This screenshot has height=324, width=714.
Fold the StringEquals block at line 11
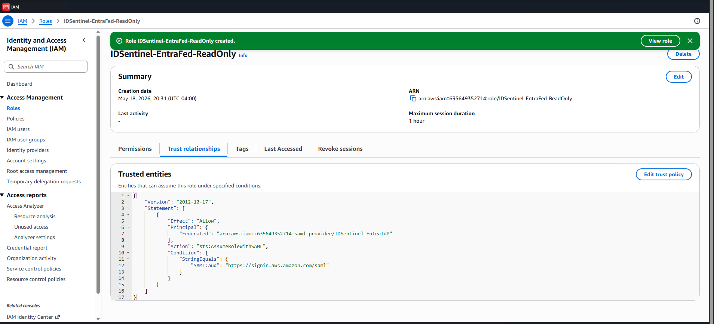click(x=128, y=259)
